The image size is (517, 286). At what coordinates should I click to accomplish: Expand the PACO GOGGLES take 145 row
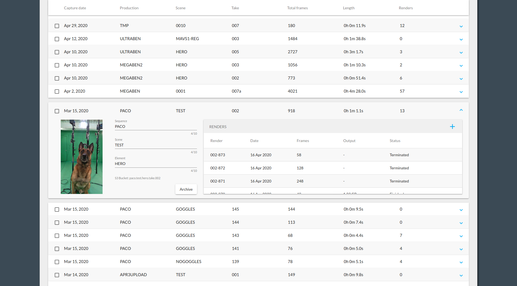pos(461,210)
